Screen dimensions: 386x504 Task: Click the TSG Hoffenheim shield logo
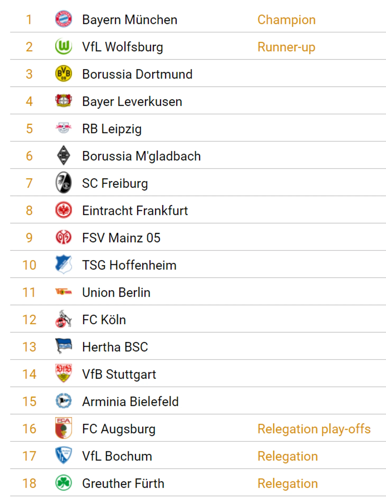(x=63, y=265)
